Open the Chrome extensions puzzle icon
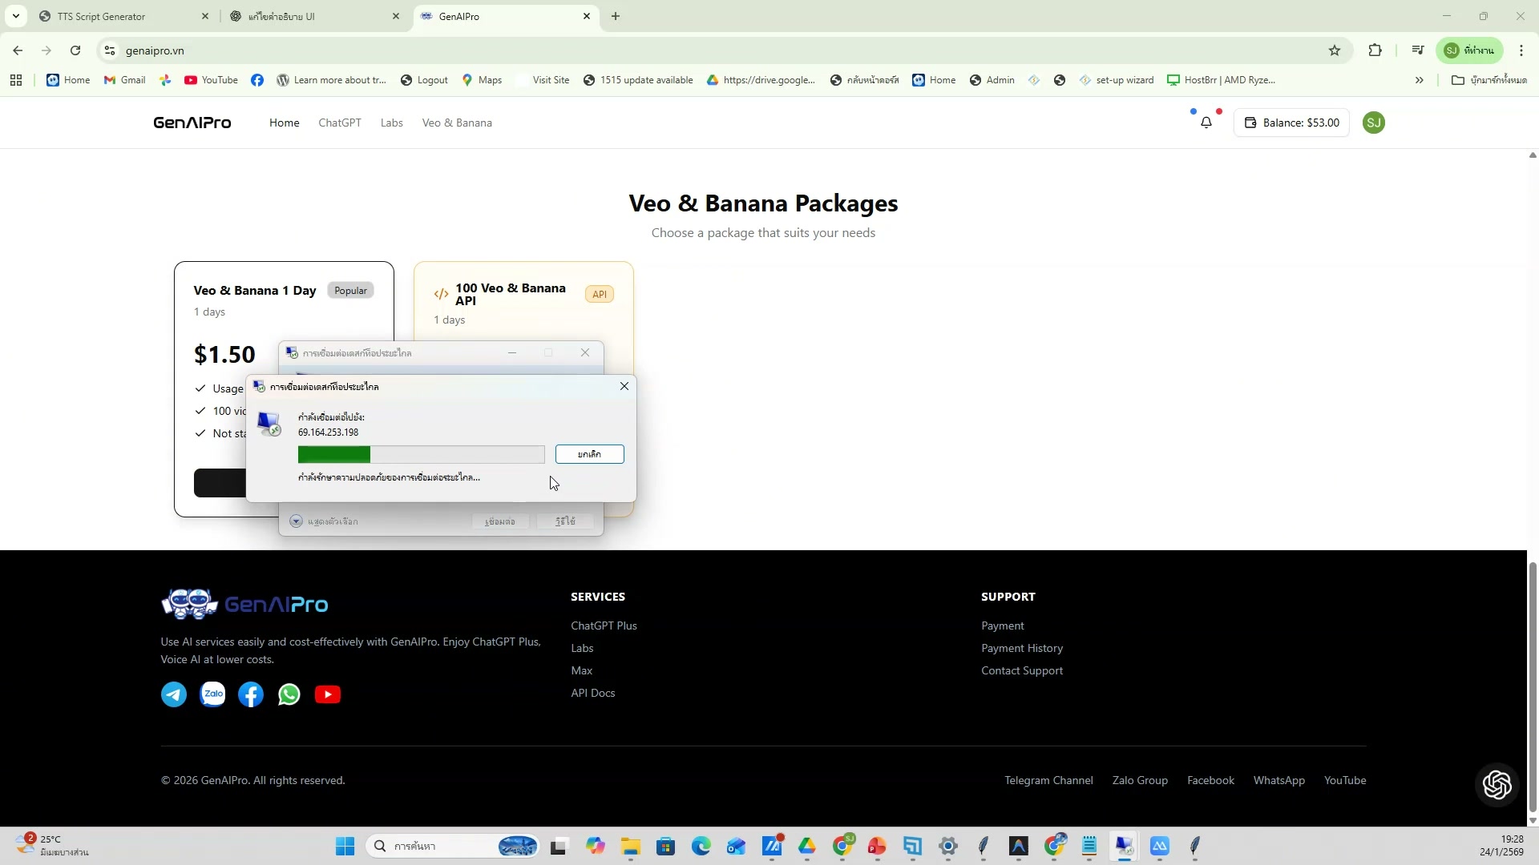Image resolution: width=1539 pixels, height=865 pixels. pos(1375,50)
